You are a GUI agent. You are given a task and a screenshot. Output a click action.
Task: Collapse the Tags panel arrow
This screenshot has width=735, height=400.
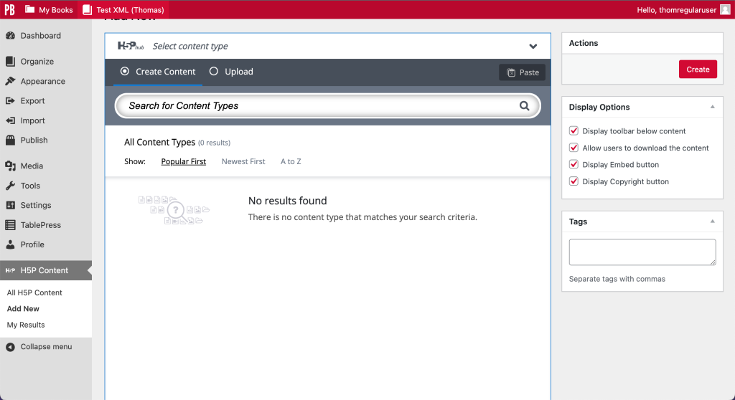712,222
